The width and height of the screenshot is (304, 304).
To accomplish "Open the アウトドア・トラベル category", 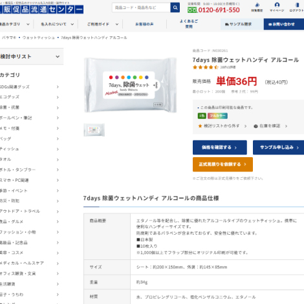I will click(x=30, y=212).
